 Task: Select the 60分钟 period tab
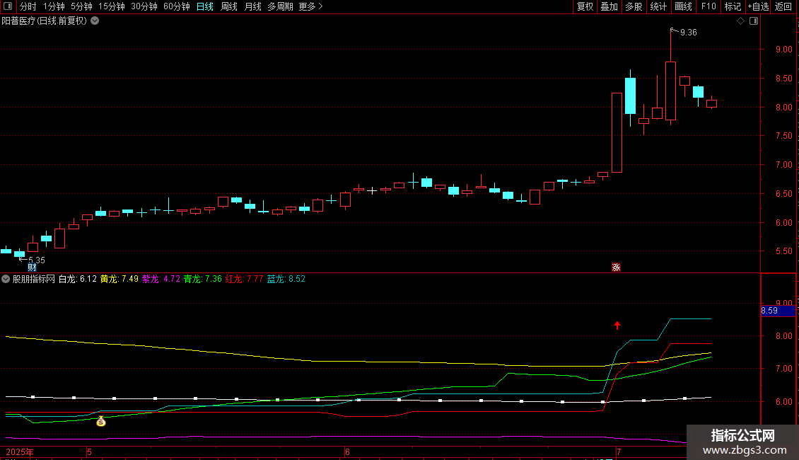(177, 6)
